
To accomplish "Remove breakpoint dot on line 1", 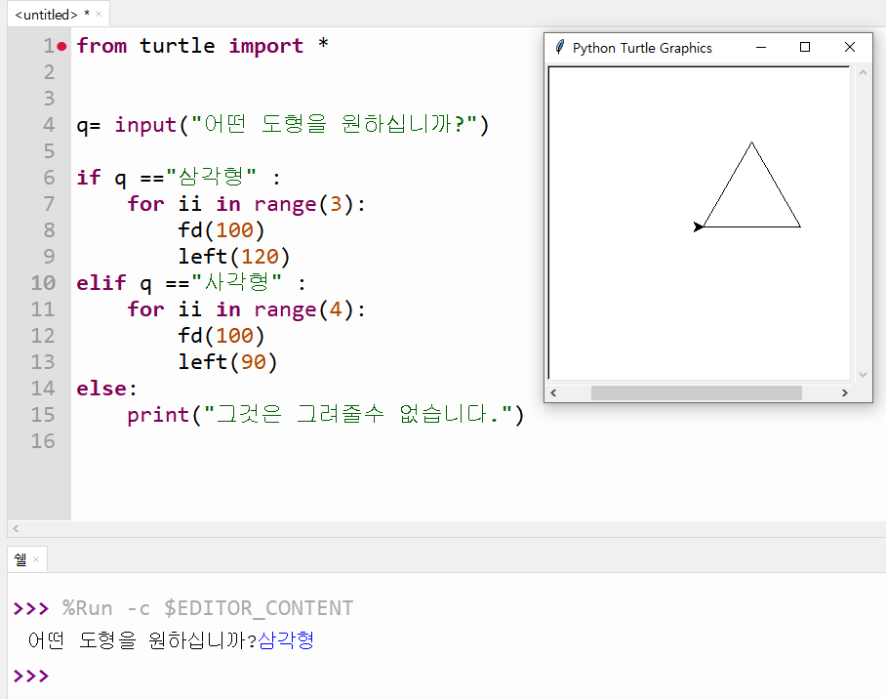I will click(x=61, y=47).
